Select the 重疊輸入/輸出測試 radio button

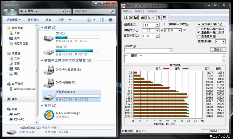pyautogui.click(x=199, y=32)
